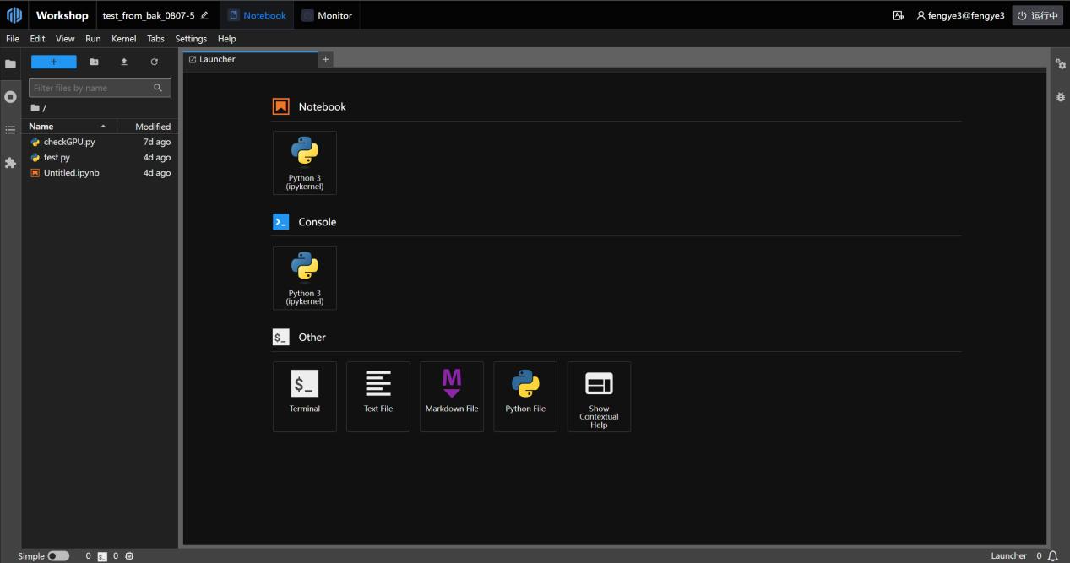Click the Other section heading in the launcher
The image size is (1070, 563).
click(x=312, y=337)
